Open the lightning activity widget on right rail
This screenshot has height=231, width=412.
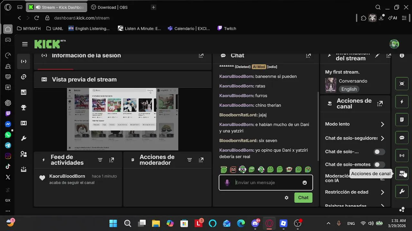tap(402, 102)
